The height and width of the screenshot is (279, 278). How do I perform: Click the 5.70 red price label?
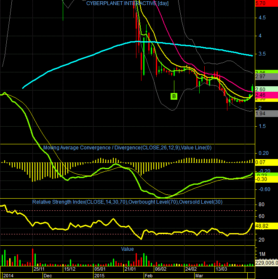[x=267, y=3]
